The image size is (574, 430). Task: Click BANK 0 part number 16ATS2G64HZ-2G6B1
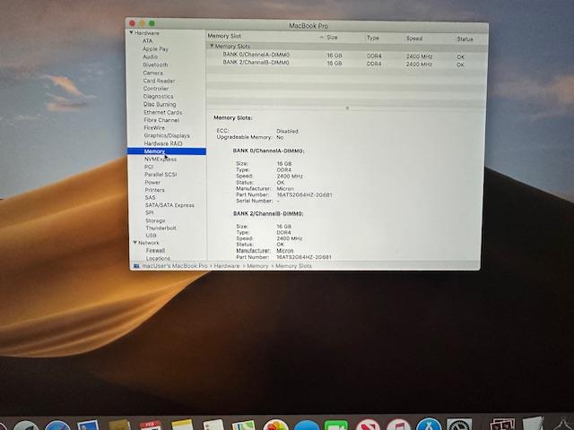(305, 195)
